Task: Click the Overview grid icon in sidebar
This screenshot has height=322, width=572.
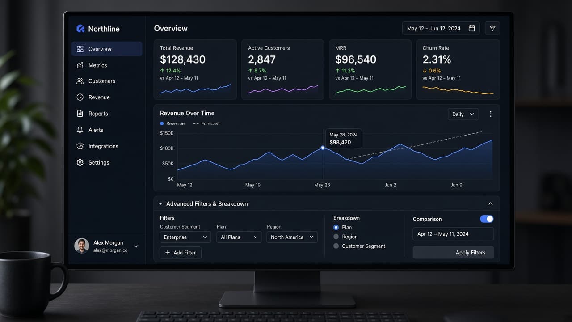Action: (x=80, y=49)
